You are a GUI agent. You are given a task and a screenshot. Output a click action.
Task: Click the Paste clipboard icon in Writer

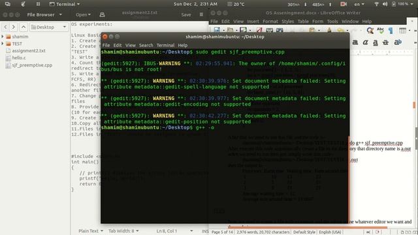(x=312, y=30)
